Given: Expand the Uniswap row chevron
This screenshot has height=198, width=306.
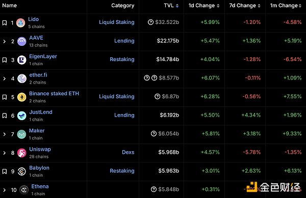Looking at the screenshot, I should pos(4,153).
